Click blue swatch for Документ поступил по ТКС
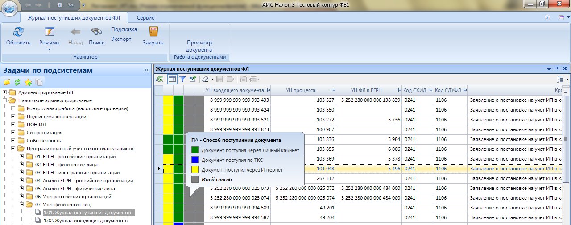 [194, 160]
